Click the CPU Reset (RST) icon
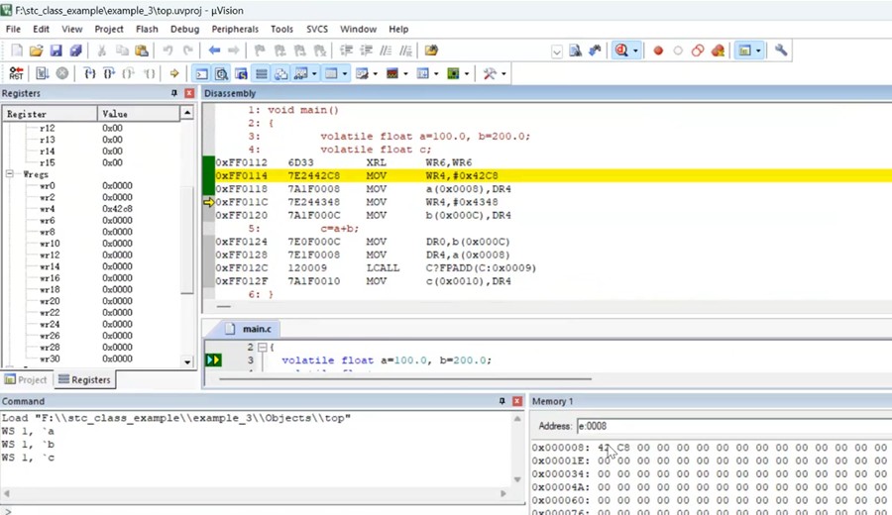892x515 pixels. click(x=16, y=73)
